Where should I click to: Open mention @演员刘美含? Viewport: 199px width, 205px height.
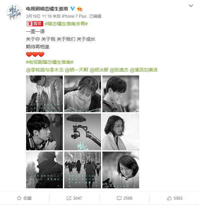pyautogui.click(x=144, y=70)
